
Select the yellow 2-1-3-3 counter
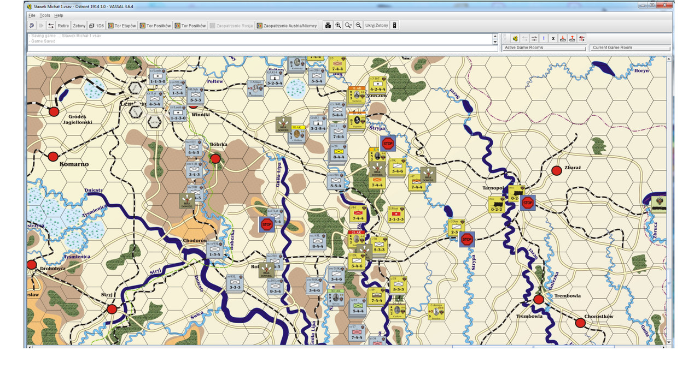coord(396,215)
